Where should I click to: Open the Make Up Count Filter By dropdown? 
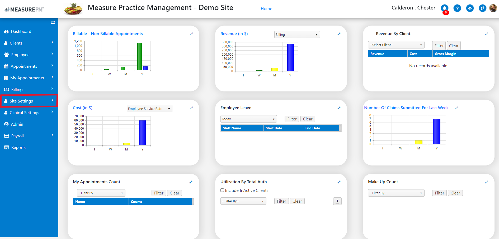click(x=396, y=193)
